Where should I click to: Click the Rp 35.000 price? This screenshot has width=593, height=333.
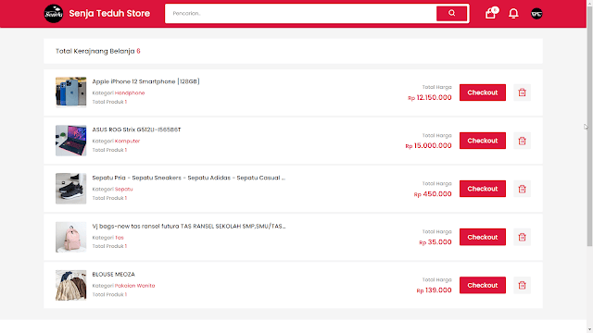click(435, 242)
